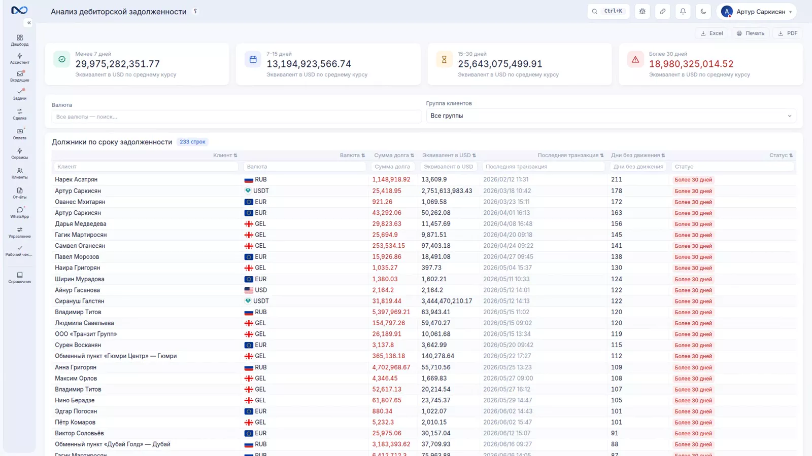Screen dimensions: 812x456
Task: Click the link icon in header
Action: pos(663,11)
